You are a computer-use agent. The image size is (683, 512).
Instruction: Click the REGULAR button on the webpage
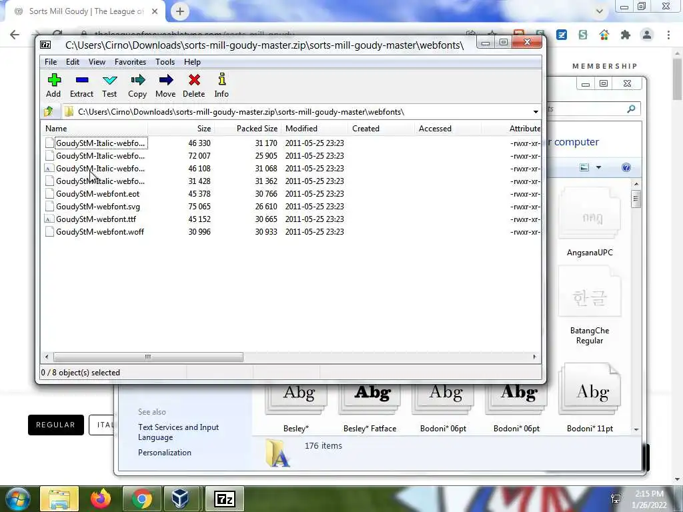coord(56,425)
